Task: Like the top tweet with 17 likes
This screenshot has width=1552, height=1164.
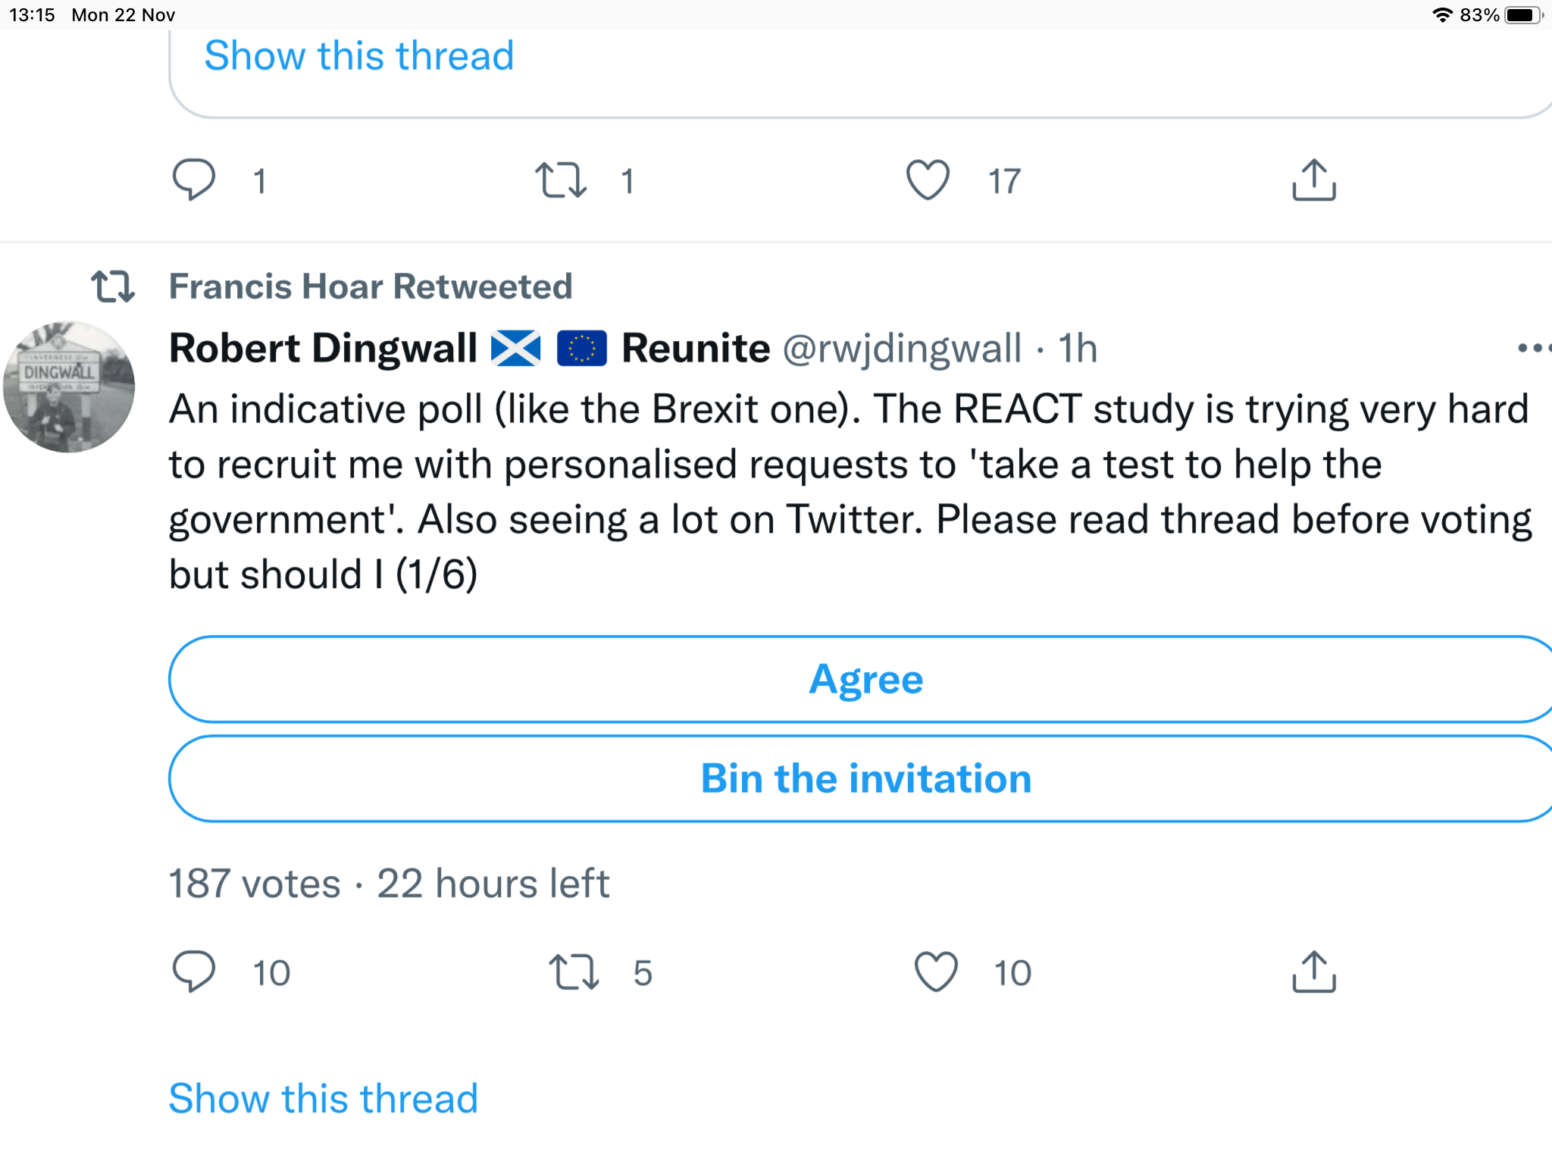Action: click(928, 180)
